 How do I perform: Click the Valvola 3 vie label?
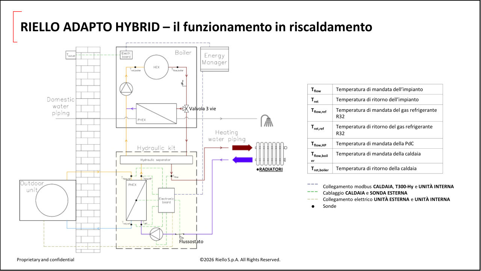tap(203, 108)
